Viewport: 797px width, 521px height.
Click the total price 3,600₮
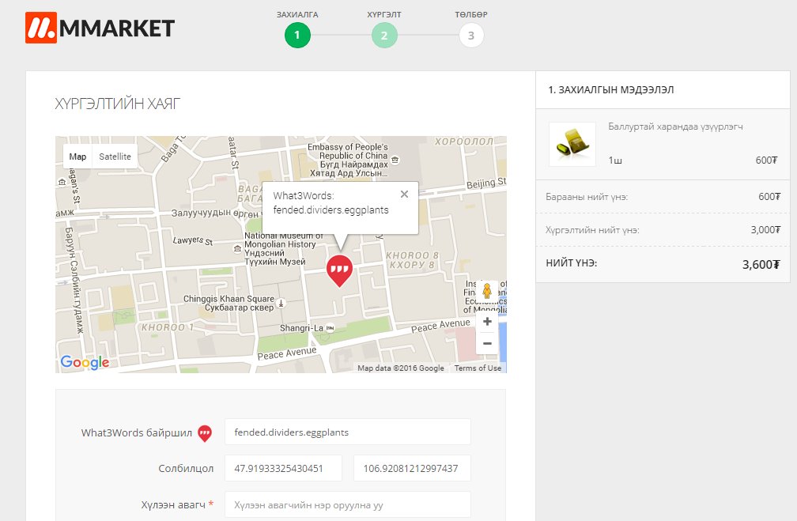click(x=761, y=264)
